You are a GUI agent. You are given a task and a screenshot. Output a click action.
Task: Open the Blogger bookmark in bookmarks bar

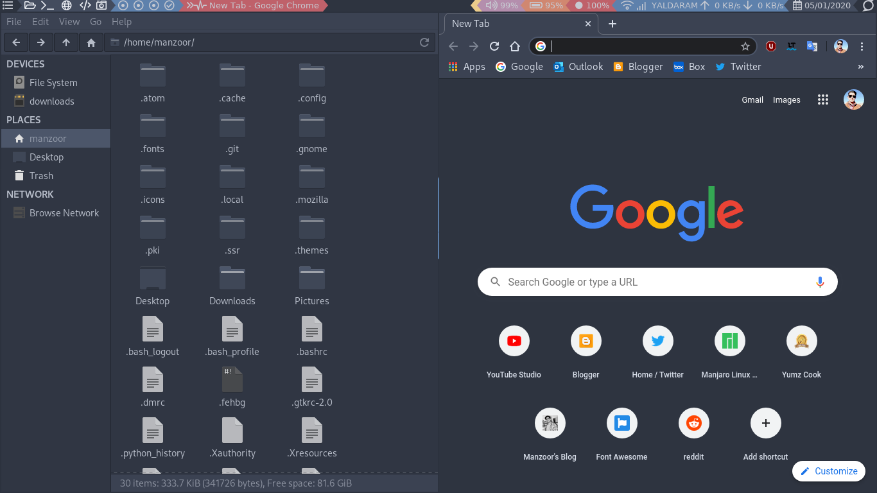click(638, 67)
